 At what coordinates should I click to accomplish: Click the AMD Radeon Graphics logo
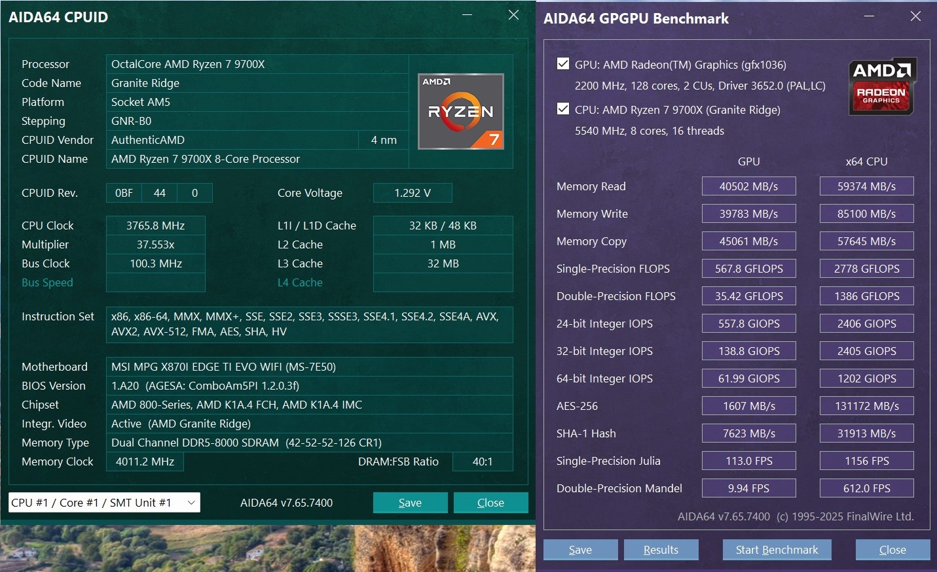click(881, 87)
